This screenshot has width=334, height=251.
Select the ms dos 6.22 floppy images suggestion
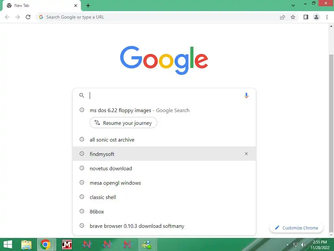pos(164,110)
